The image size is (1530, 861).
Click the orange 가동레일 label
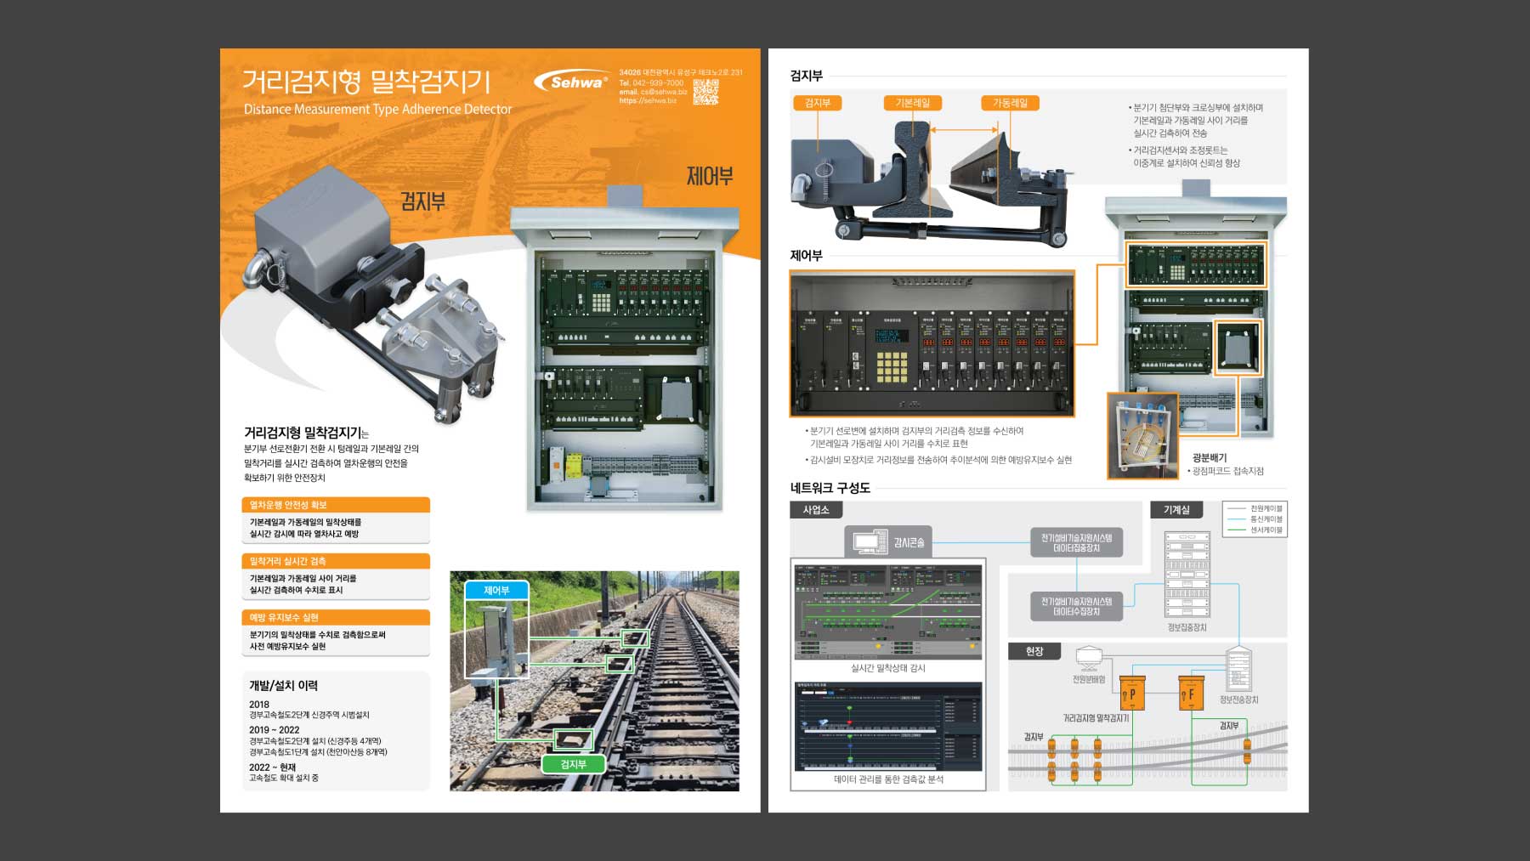(x=1010, y=103)
